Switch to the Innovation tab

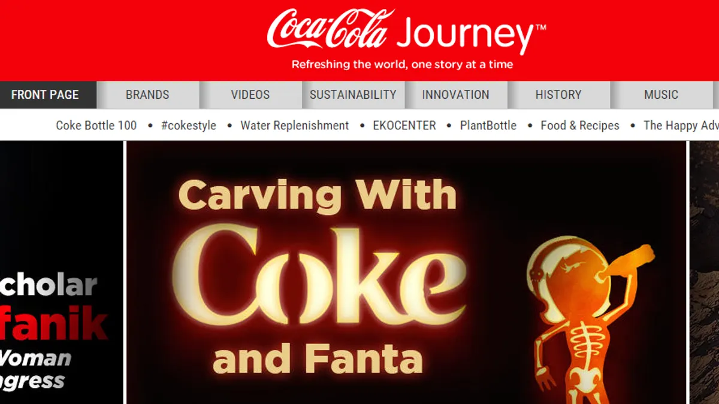click(x=455, y=95)
